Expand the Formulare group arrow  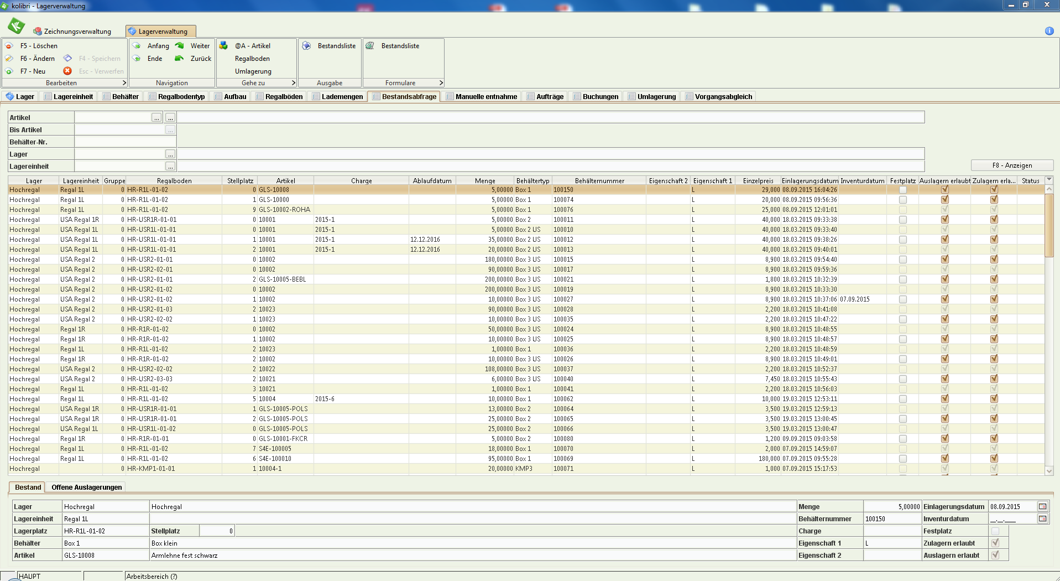[x=441, y=83]
